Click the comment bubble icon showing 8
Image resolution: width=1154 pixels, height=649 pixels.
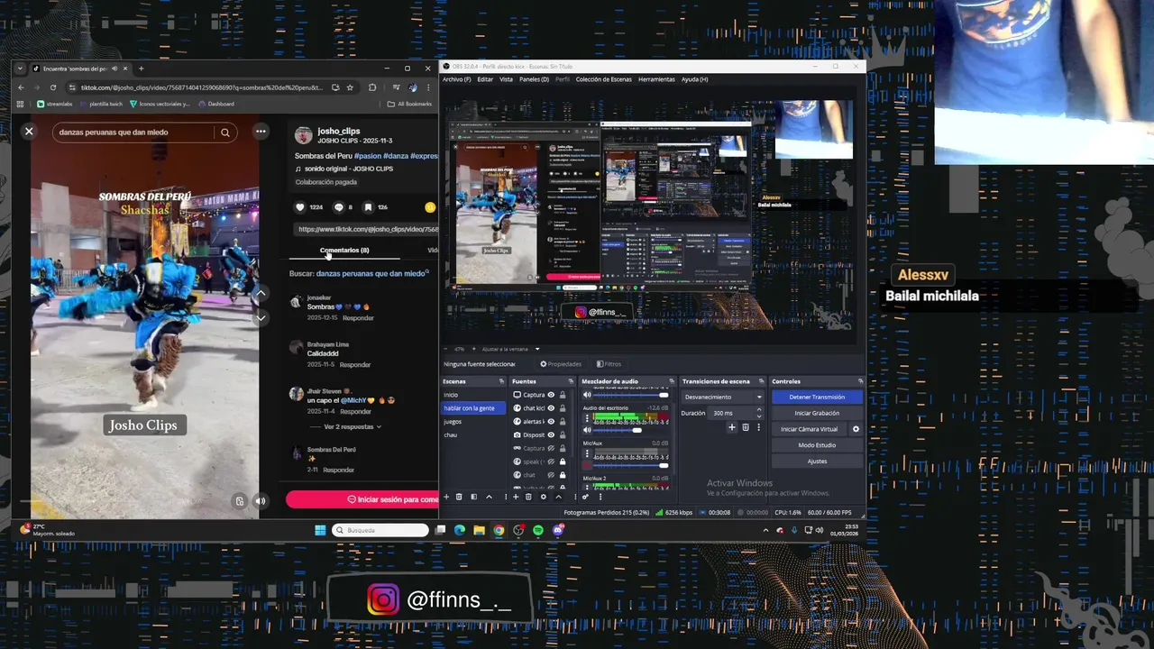pyautogui.click(x=339, y=207)
